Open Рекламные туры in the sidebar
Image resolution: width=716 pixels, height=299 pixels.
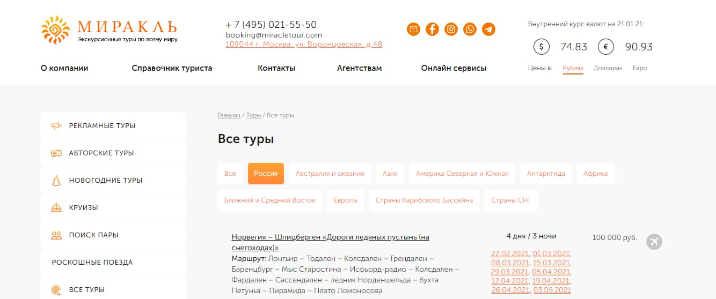point(113,126)
